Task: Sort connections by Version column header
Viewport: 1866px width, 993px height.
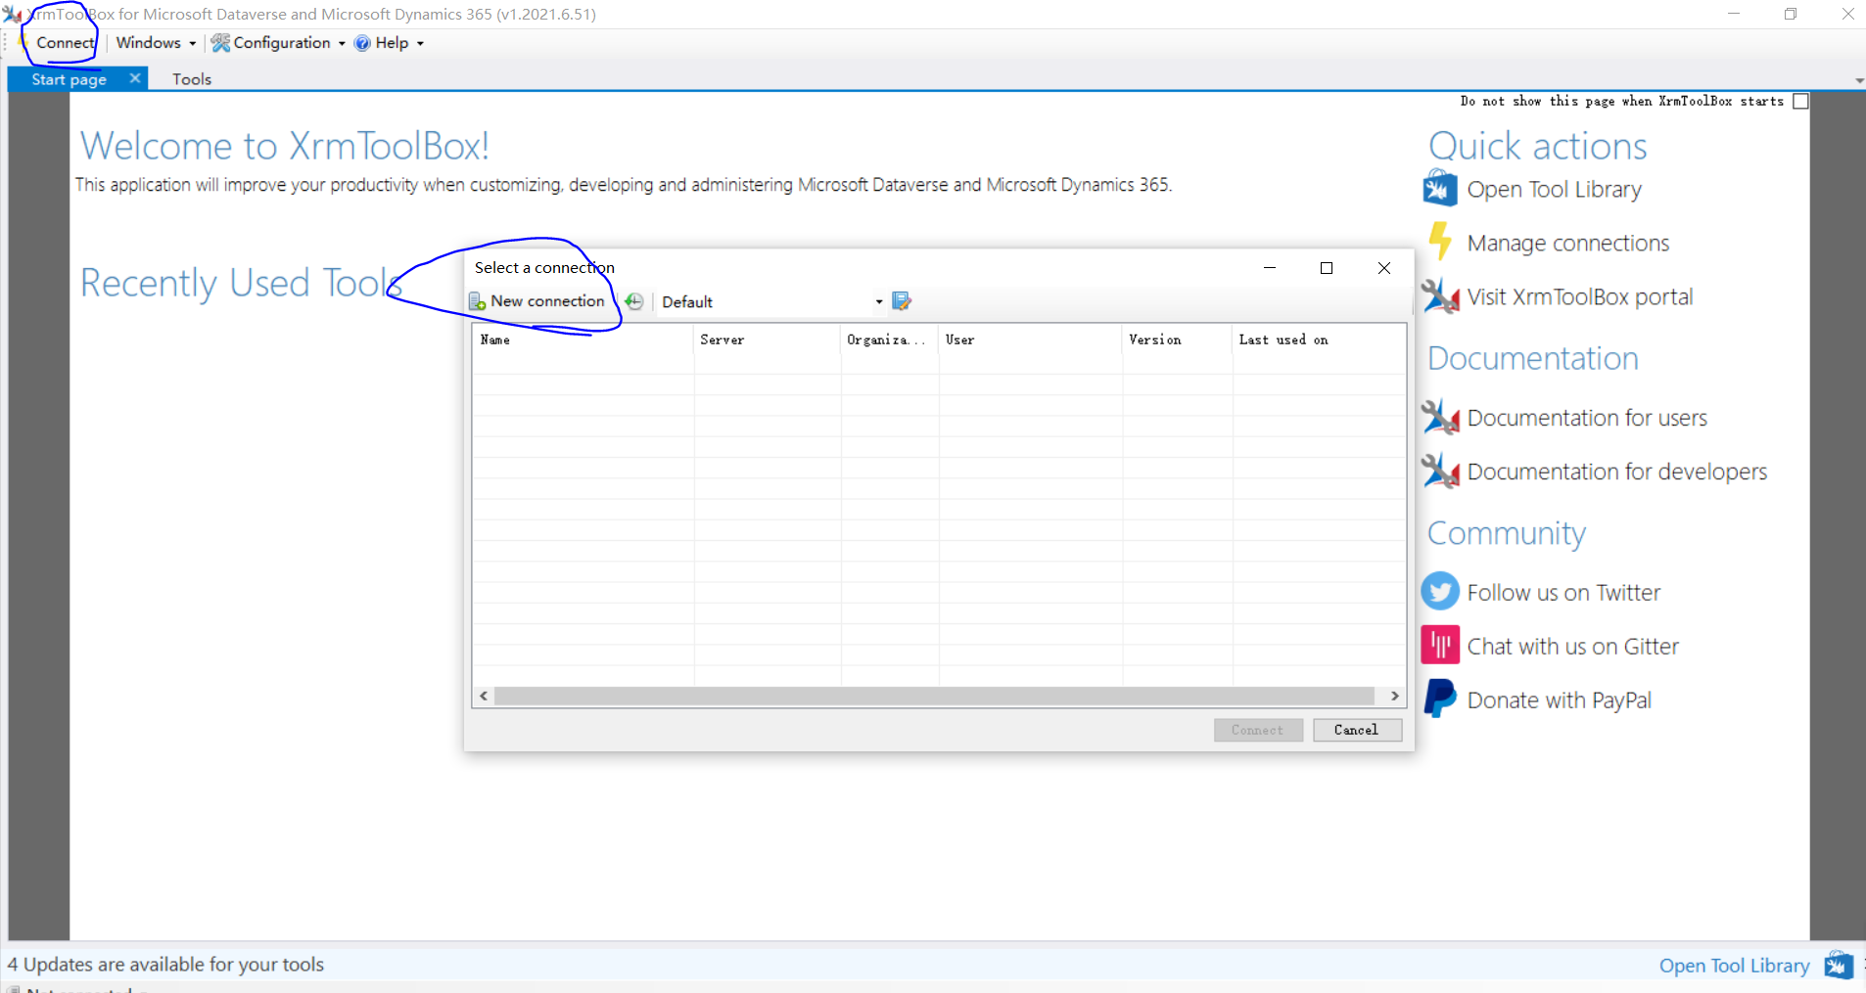Action: tap(1177, 339)
